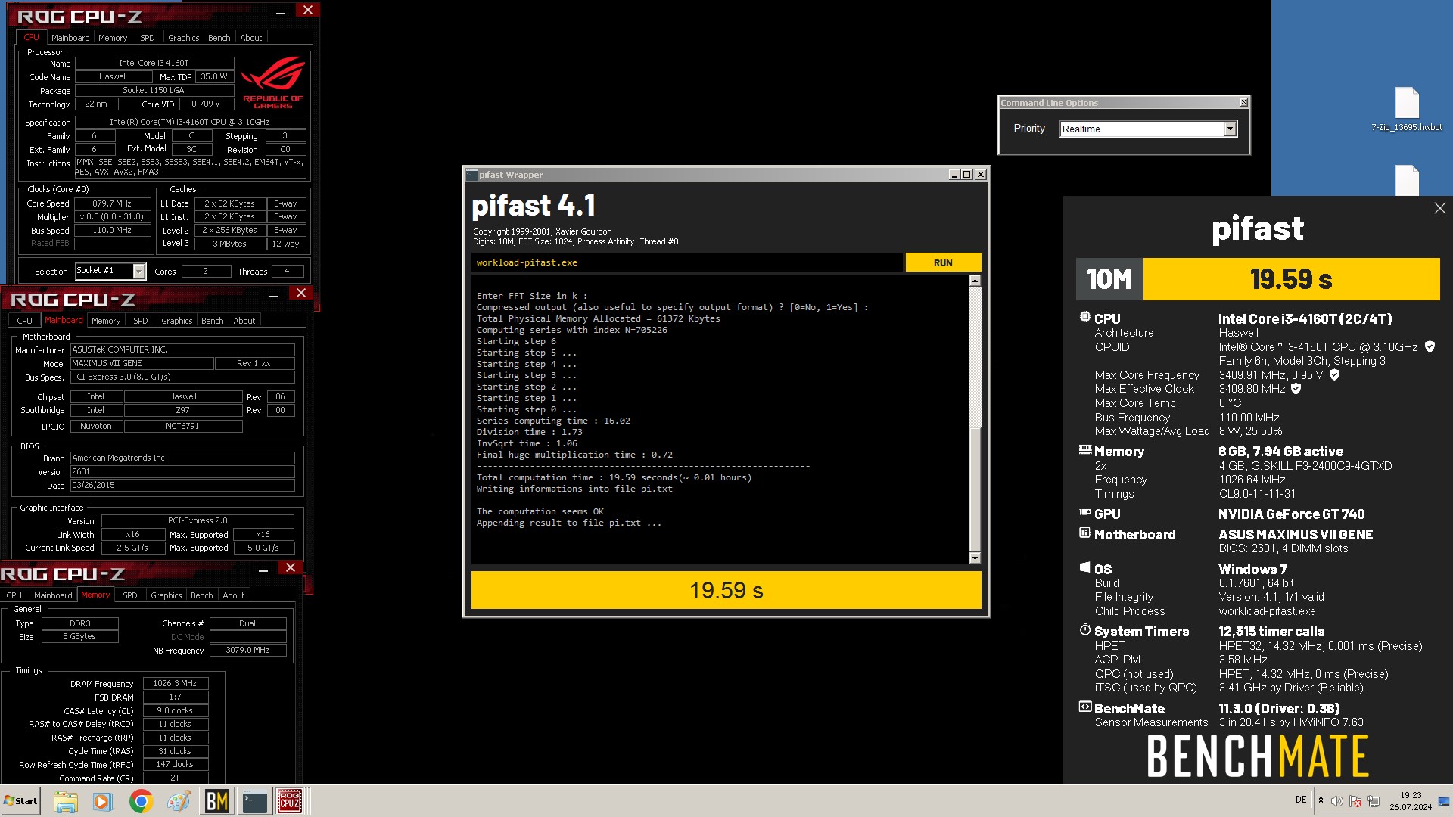Open Google Chrome from the taskbar
Screen dimensions: 1453x817
(141, 801)
